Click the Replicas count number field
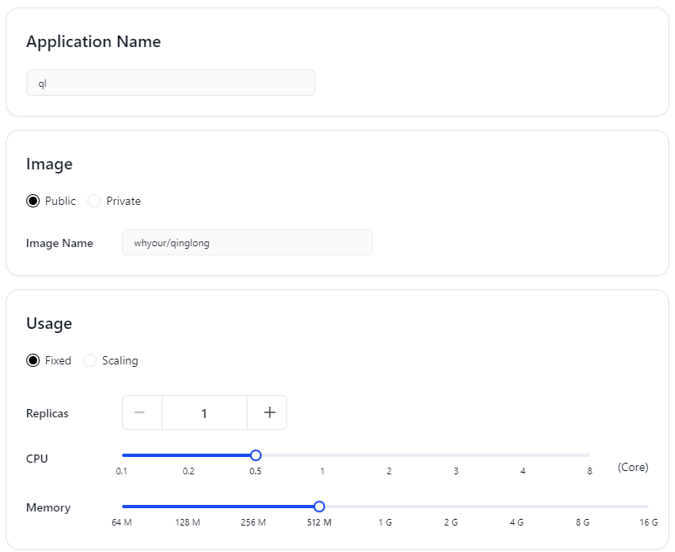Viewport: 675px width, 552px height. [x=205, y=412]
